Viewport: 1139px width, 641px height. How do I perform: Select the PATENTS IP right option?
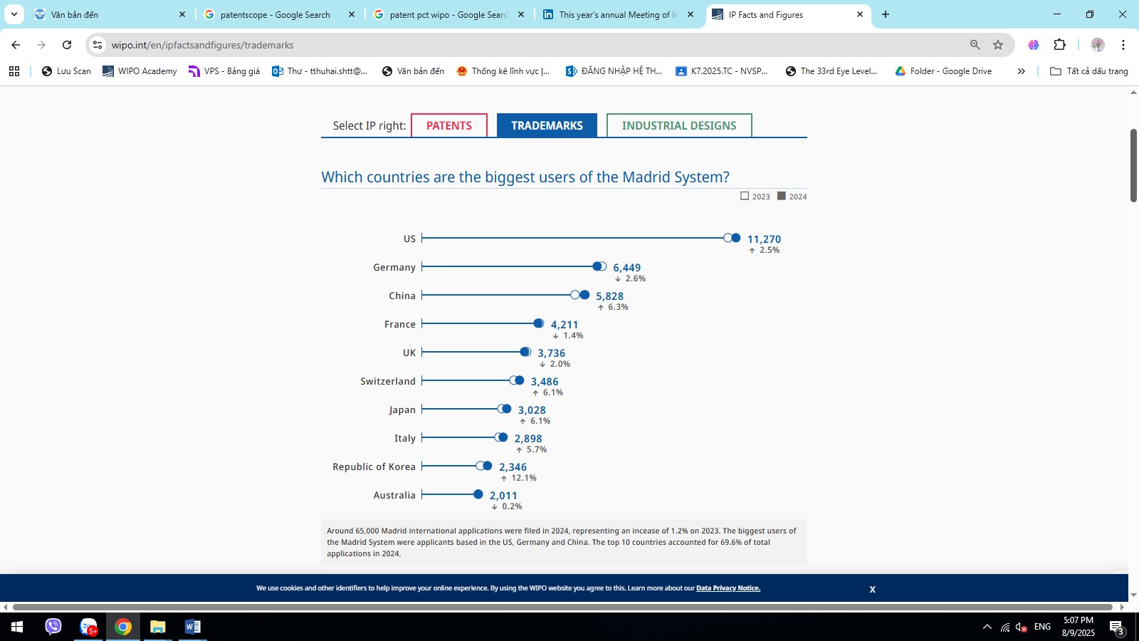[x=448, y=125]
